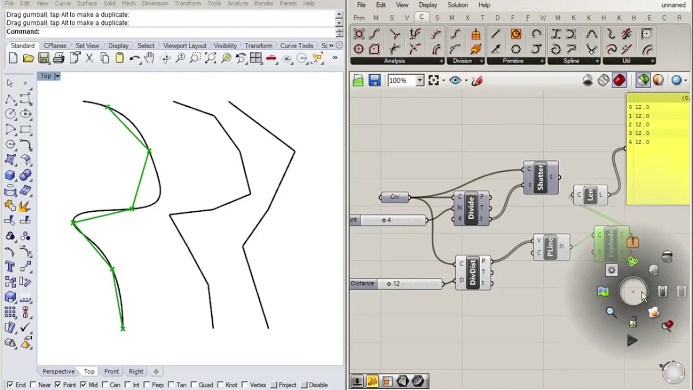Toggle the Mid osnap checkbox
693x390 pixels.
pyautogui.click(x=83, y=385)
